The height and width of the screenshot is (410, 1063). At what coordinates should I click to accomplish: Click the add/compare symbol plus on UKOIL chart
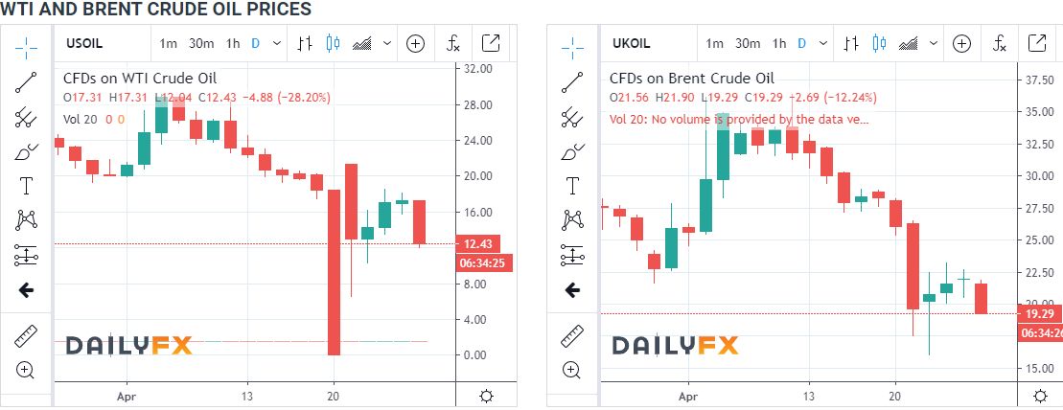pos(961,43)
